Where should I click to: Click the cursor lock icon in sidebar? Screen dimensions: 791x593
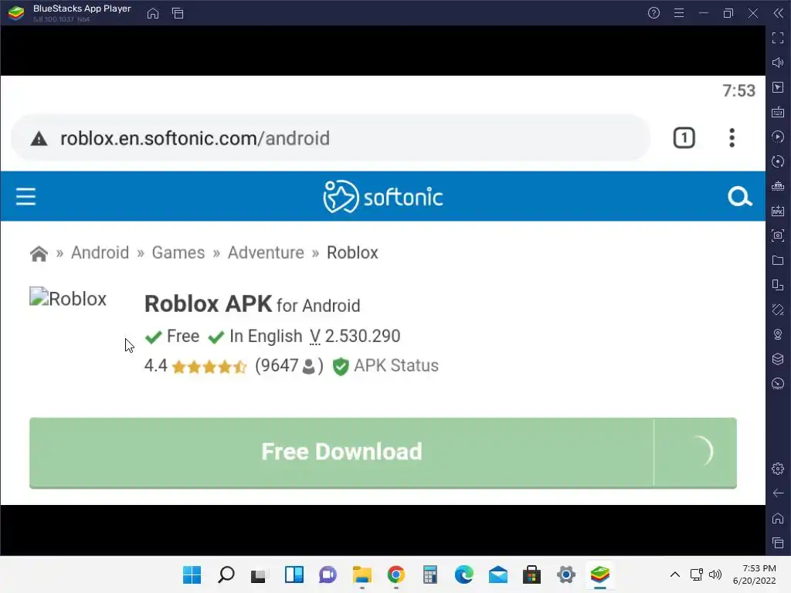pos(778,87)
